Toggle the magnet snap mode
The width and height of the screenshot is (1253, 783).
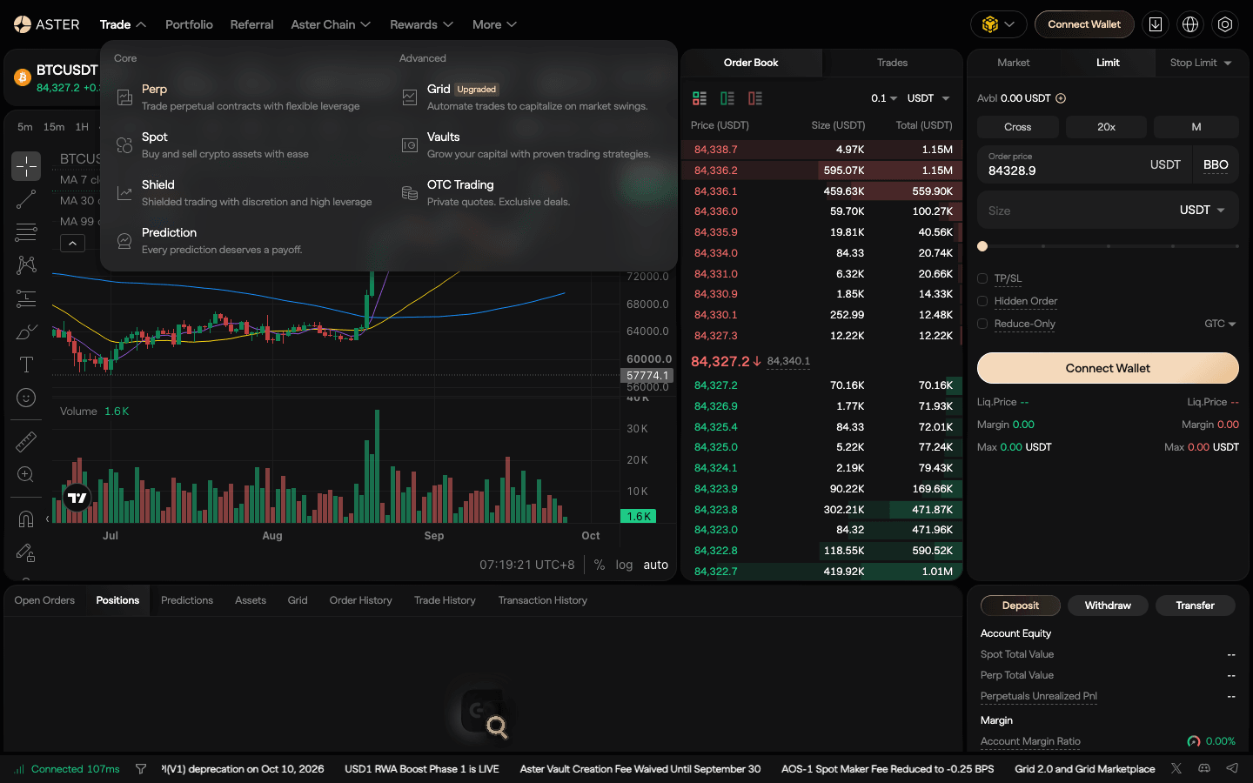tap(26, 519)
